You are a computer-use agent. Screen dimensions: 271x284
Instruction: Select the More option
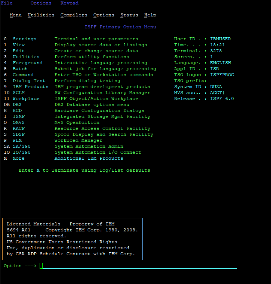(18, 159)
